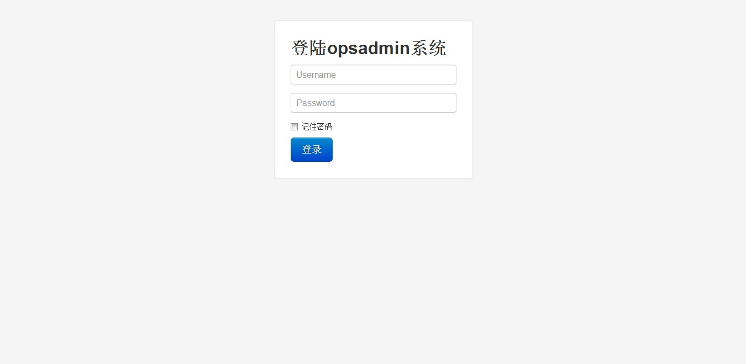Click the 系统 characters in the heading

(x=428, y=49)
